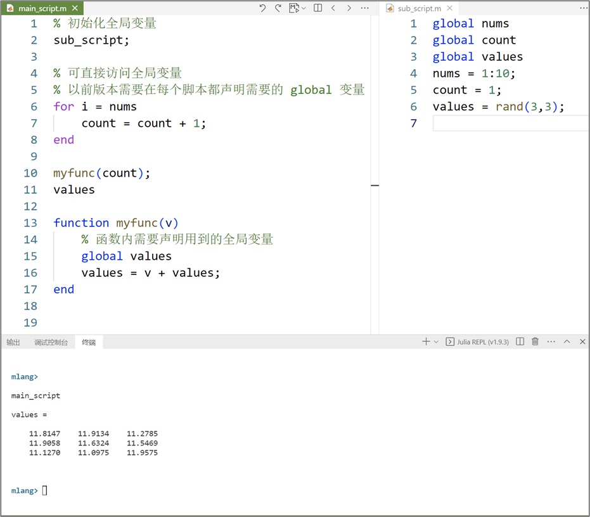The width and height of the screenshot is (590, 517).
Task: Open the run configuration dropdown arrow
Action: pos(302,8)
